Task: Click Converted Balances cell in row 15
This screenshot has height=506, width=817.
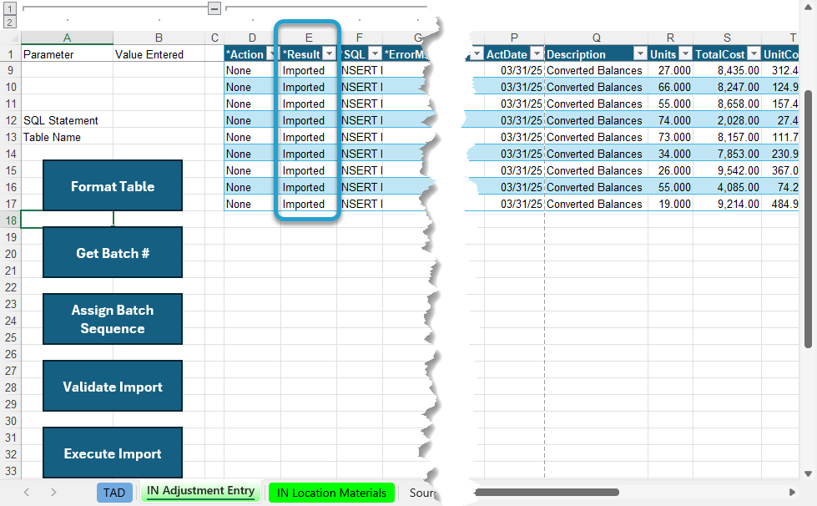Action: [596, 170]
